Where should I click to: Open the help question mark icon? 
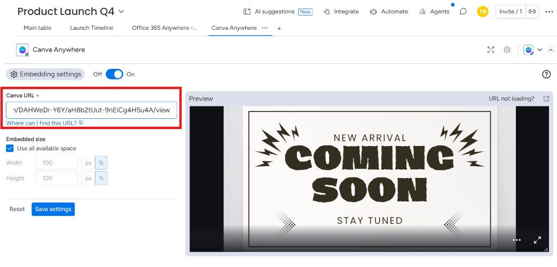coord(546,74)
